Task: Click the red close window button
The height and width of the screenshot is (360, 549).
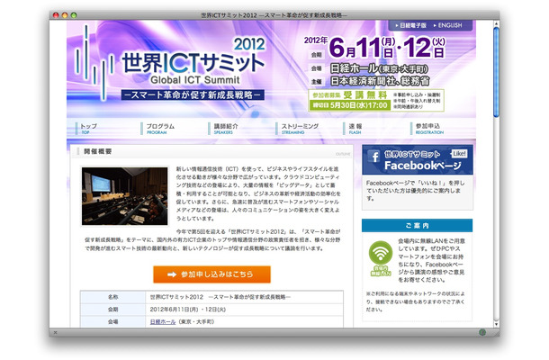Action: point(56,15)
